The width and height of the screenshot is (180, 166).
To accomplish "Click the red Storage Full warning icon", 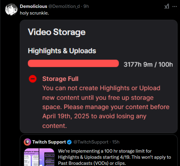I will (33, 79).
